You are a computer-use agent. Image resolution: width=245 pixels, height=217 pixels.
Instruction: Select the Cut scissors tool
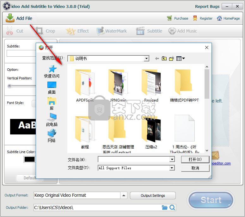[x=9, y=31]
